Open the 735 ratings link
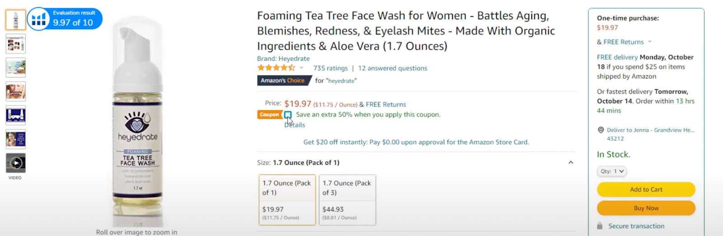The height and width of the screenshot is (236, 723). [x=330, y=68]
